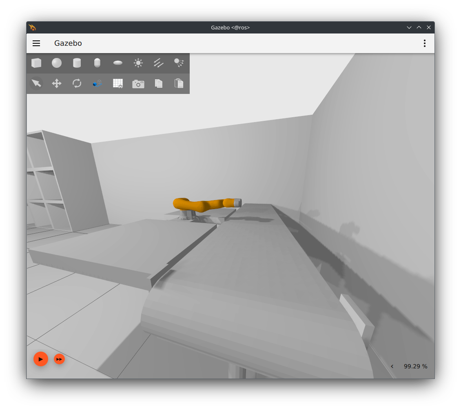The image size is (461, 410).
Task: Insert a capsule shape
Action: point(97,63)
